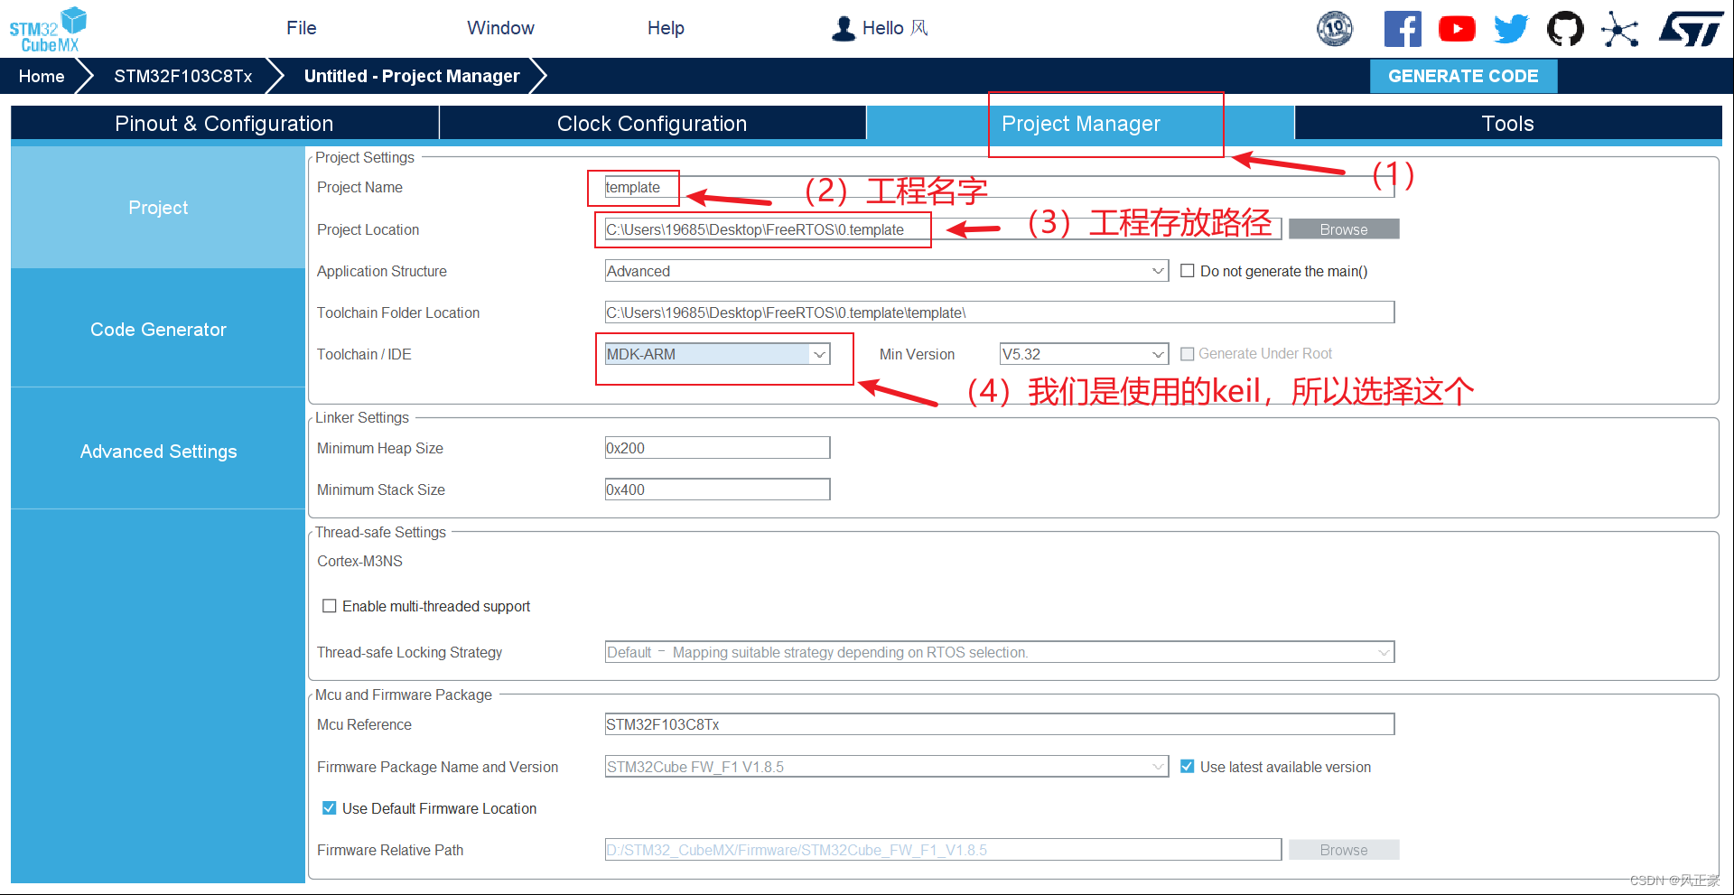Open Firmware Package Name and Version dropdown
Viewport: 1734px width, 895px height.
pos(886,767)
